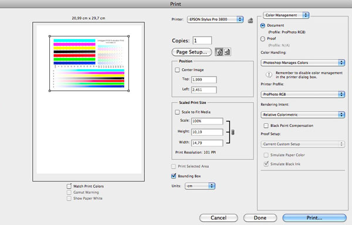Screen dimensions: 352x225
Task: Click the Left position field
Action: (204, 90)
